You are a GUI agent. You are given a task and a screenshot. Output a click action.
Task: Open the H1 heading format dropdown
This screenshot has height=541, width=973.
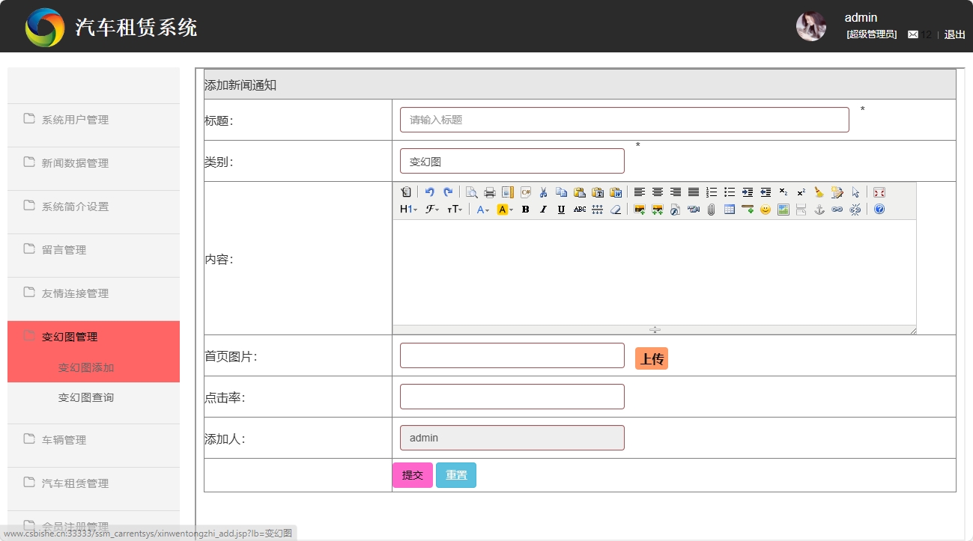(x=409, y=210)
